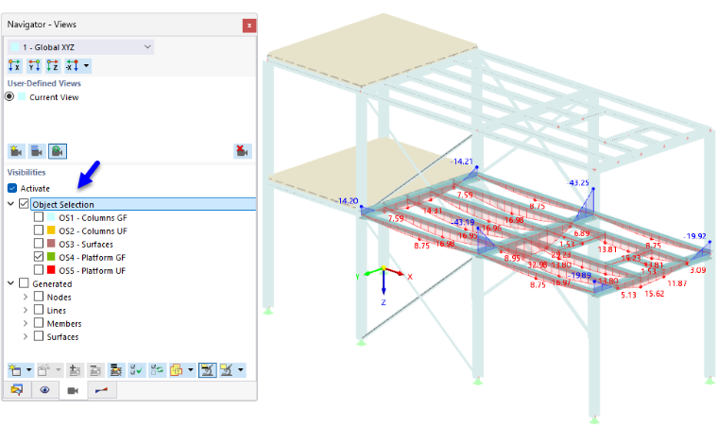Image resolution: width=718 pixels, height=443 pixels.
Task: Switch to the Display eye tab
Action: [x=45, y=390]
